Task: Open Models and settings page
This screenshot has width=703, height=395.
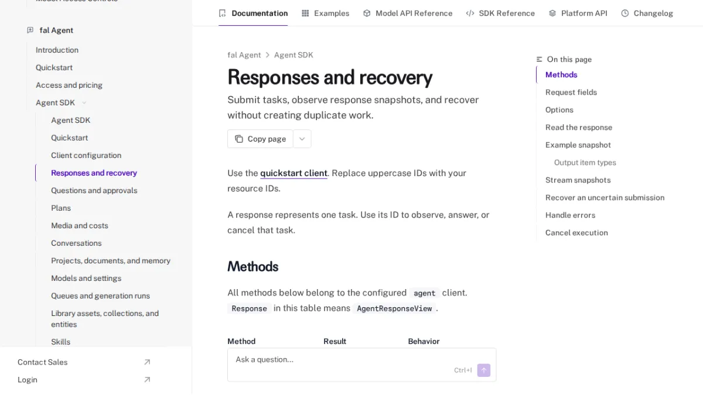Action: [x=86, y=279]
